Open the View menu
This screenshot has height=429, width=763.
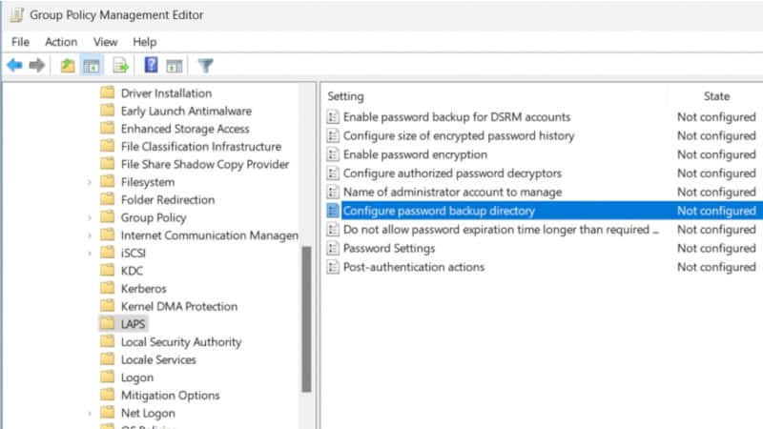[105, 42]
